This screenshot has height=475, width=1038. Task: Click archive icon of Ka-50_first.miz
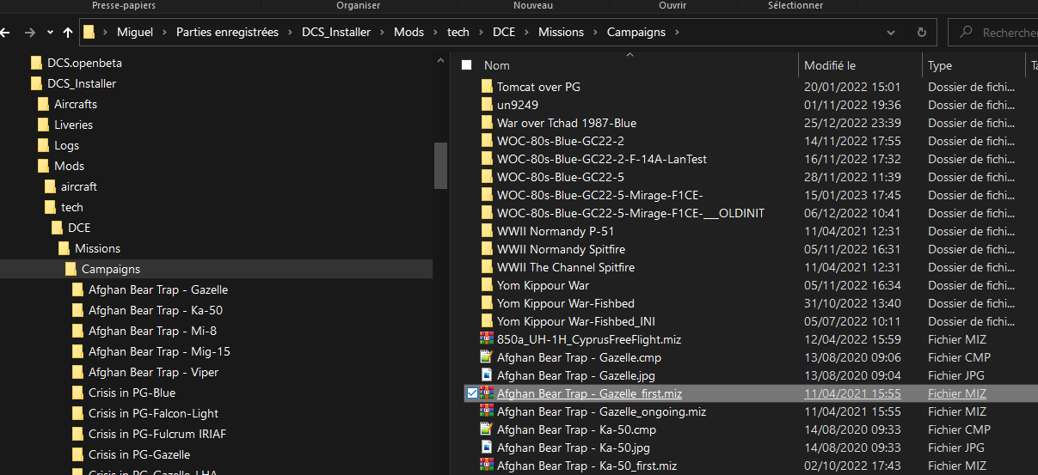point(487,466)
